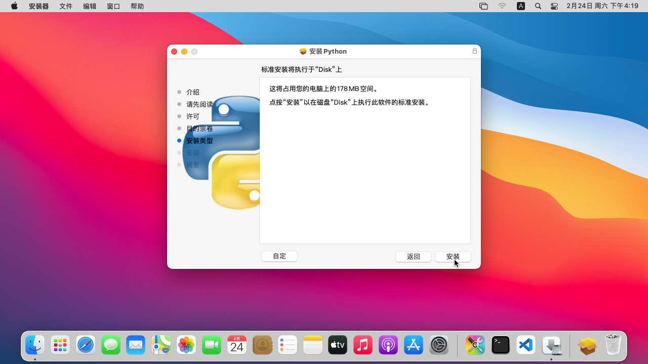Select the 许可 step in the sidebar
The image size is (648, 364).
[x=193, y=116]
